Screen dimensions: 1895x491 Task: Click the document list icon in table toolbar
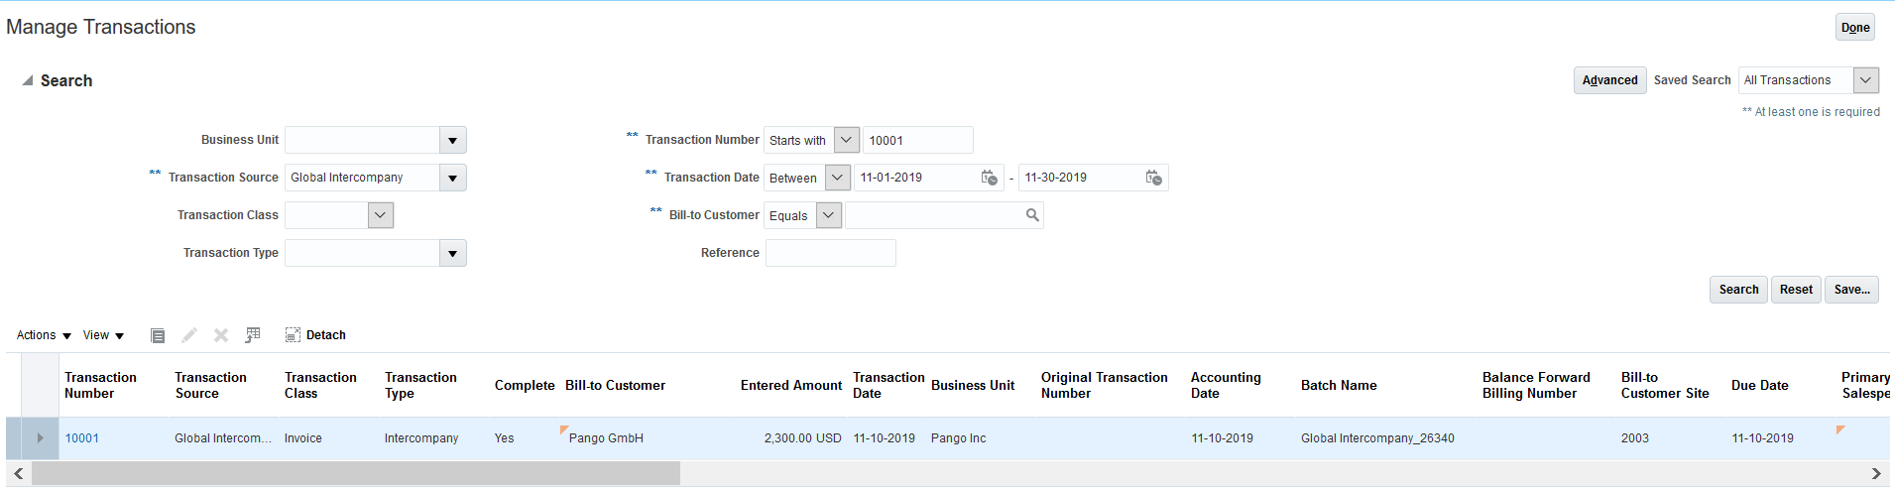coord(158,335)
